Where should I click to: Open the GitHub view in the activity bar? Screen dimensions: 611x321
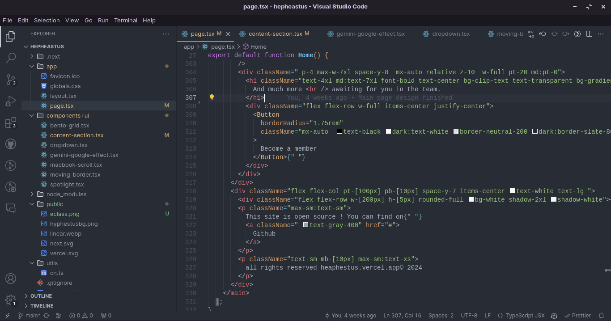pyautogui.click(x=11, y=144)
